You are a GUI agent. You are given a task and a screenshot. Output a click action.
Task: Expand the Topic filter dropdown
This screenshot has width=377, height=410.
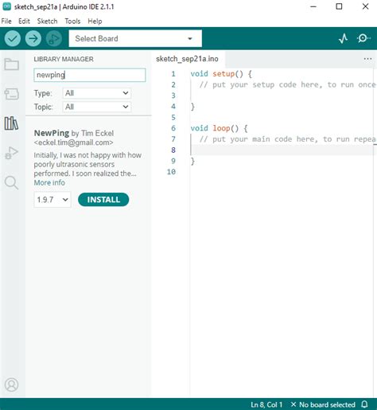(x=97, y=107)
